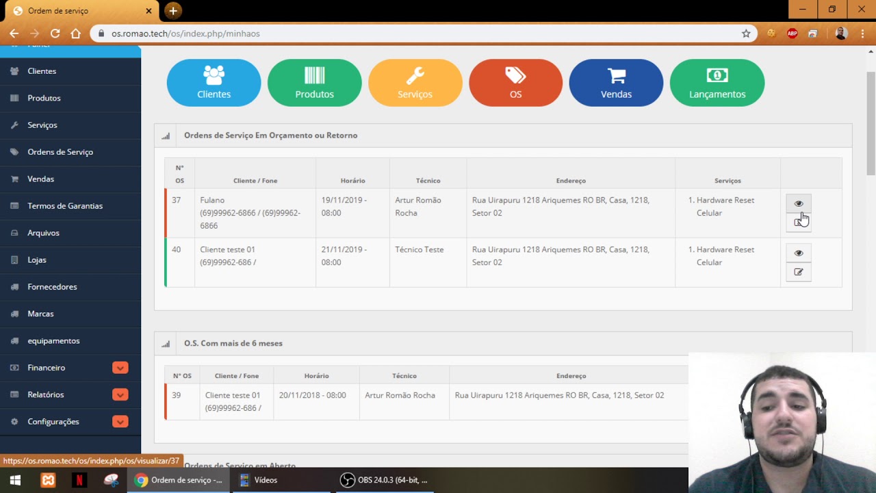Viewport: 876px width, 493px height.
Task: Go to Vendas in the sidebar
Action: 70,179
